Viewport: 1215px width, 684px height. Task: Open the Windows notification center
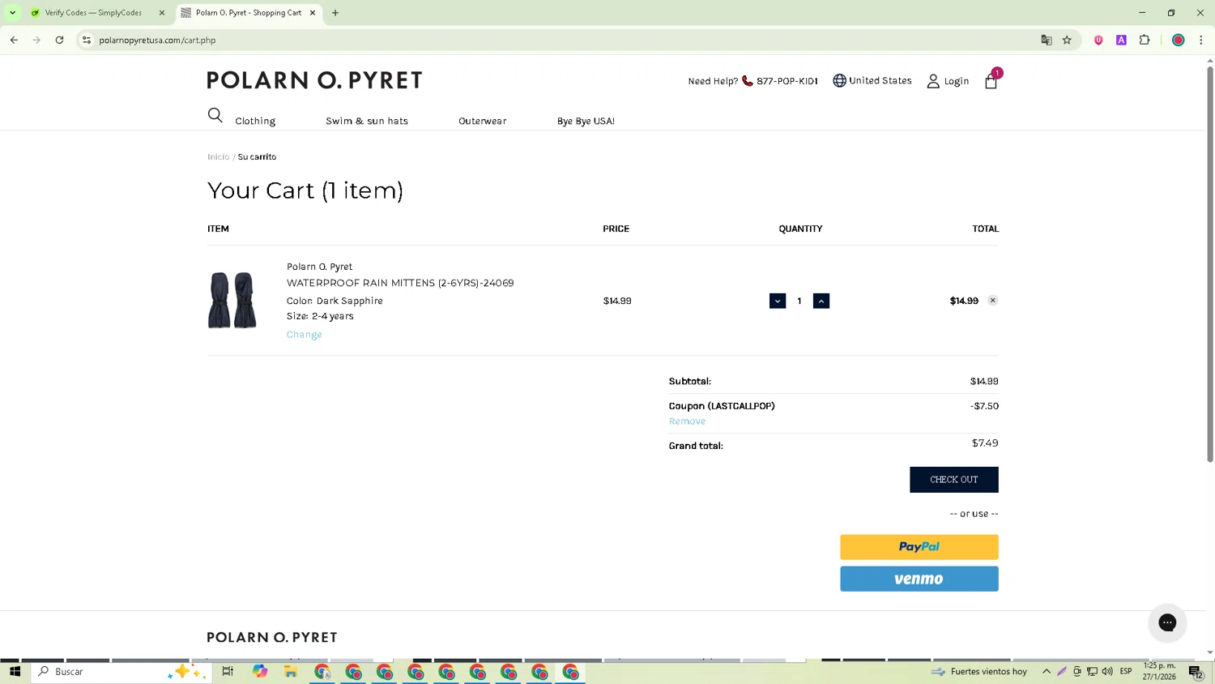click(1196, 671)
